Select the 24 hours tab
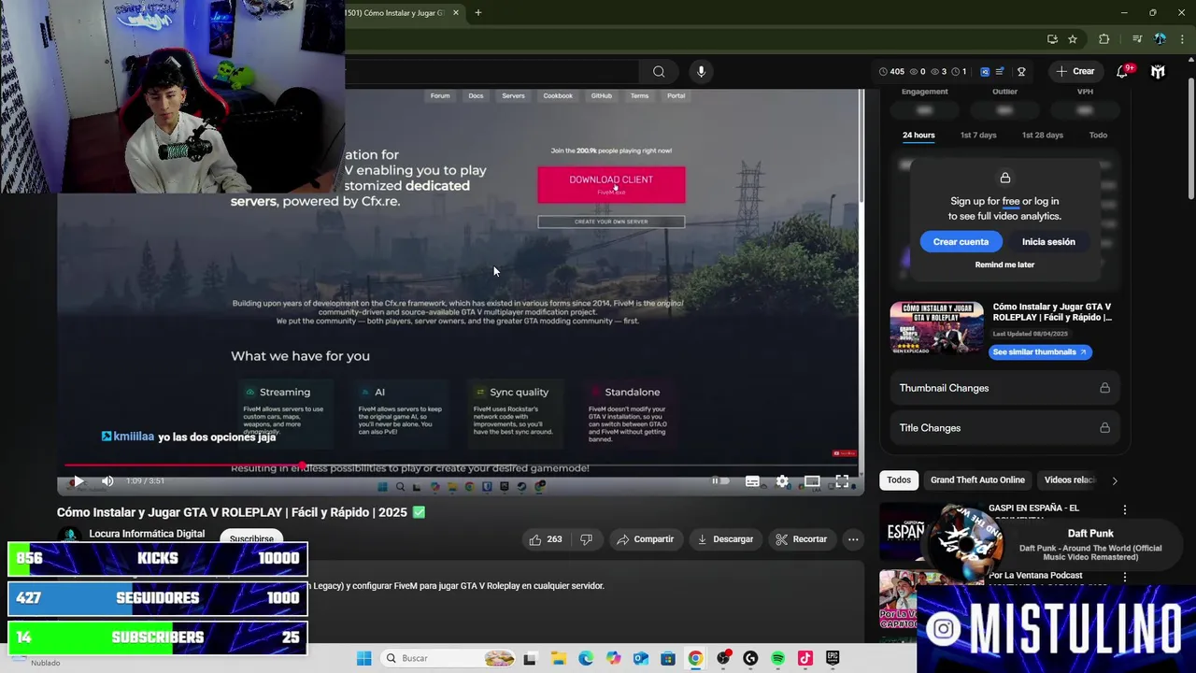This screenshot has width=1196, height=673. tap(918, 135)
